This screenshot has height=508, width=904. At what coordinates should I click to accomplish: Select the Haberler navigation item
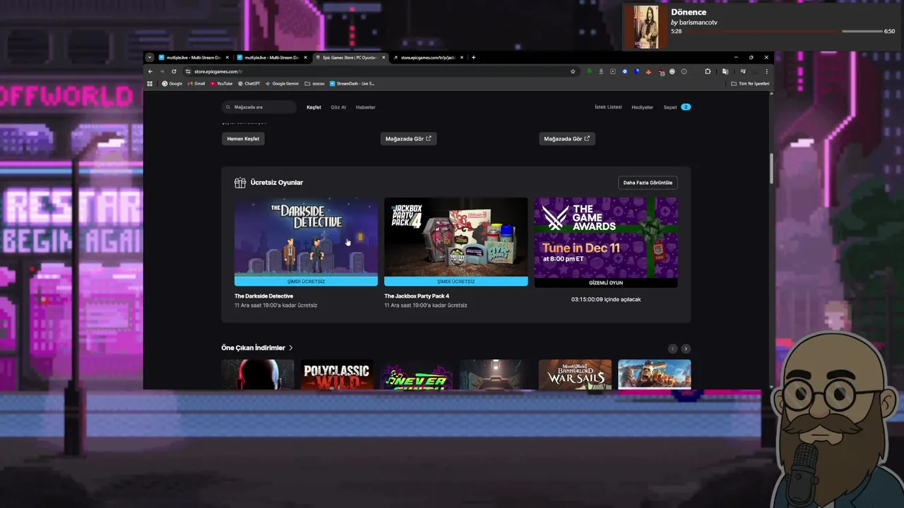click(x=365, y=107)
